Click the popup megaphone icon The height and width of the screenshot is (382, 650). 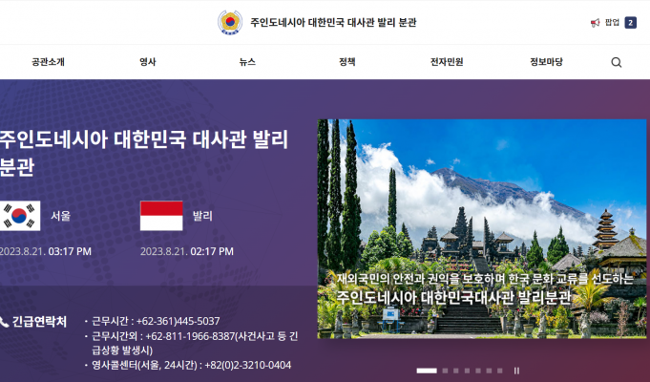pyautogui.click(x=595, y=22)
